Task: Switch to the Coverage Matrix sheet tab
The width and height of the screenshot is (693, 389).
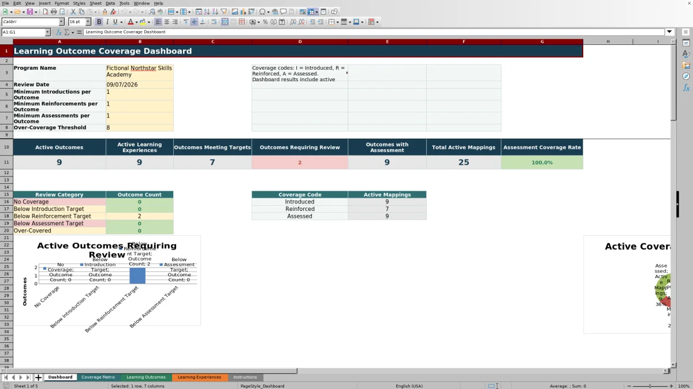Action: [x=98, y=377]
